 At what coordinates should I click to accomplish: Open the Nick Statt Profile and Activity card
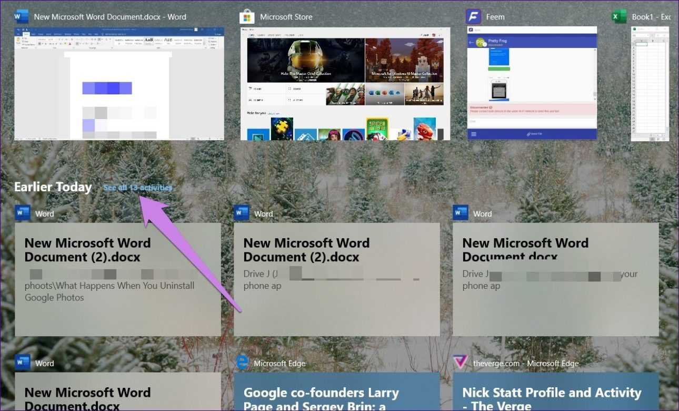[x=556, y=393]
